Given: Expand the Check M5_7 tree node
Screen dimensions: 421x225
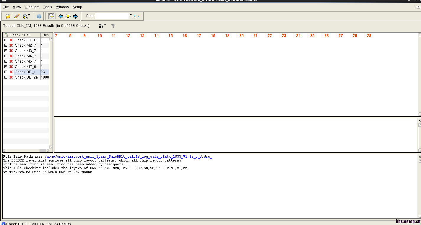Looking at the screenshot, I should click(6, 61).
